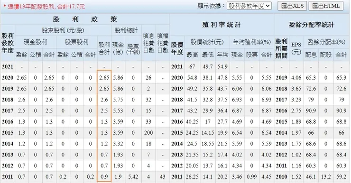This screenshot has width=351, height=183.
Task: Click the 3.32 cash total for 2014
Action: (x=118, y=144)
